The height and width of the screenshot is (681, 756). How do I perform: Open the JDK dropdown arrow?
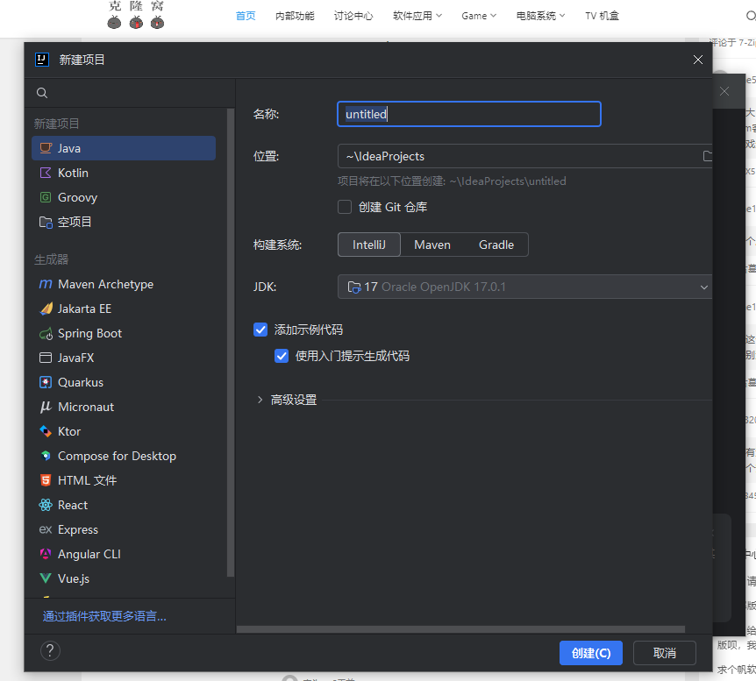click(704, 287)
